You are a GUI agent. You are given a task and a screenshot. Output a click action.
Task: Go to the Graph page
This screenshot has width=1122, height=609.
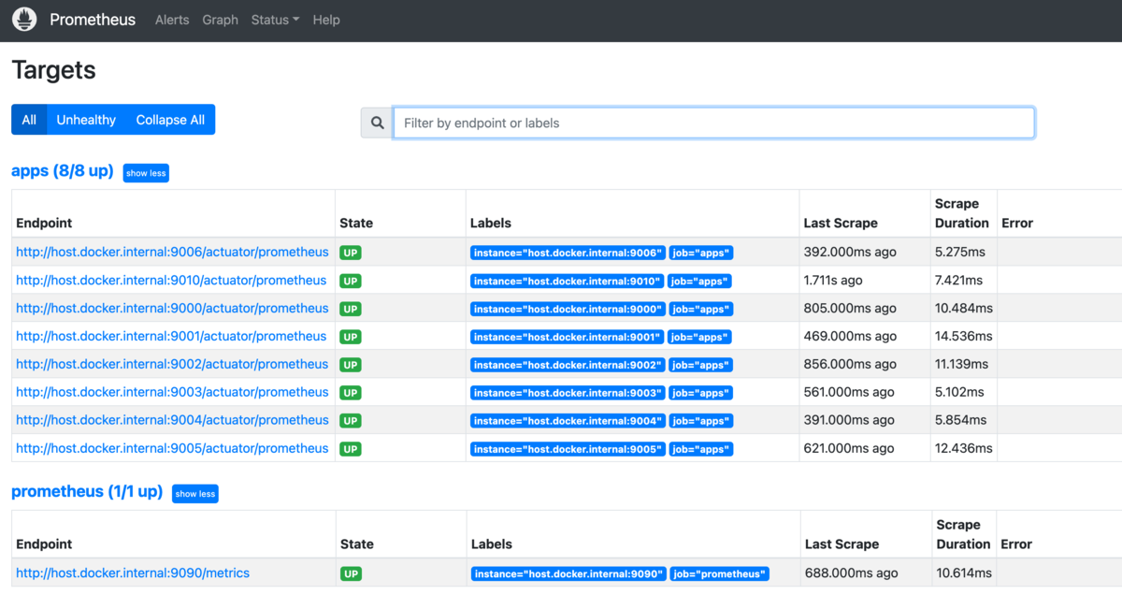tap(220, 20)
